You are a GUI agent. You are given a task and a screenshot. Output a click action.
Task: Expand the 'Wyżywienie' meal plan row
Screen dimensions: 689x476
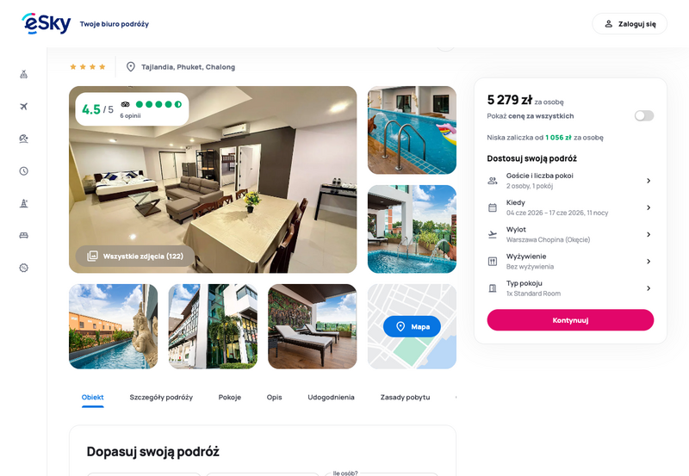[570, 262]
